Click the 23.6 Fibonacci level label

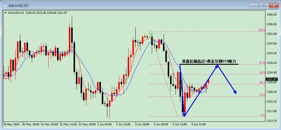click(262, 95)
